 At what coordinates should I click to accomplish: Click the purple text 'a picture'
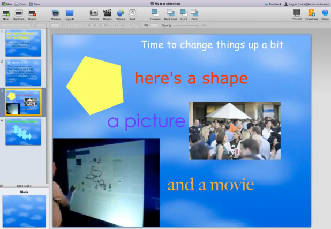147,121
